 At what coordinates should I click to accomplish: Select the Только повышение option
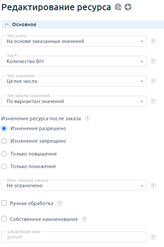click(4, 154)
